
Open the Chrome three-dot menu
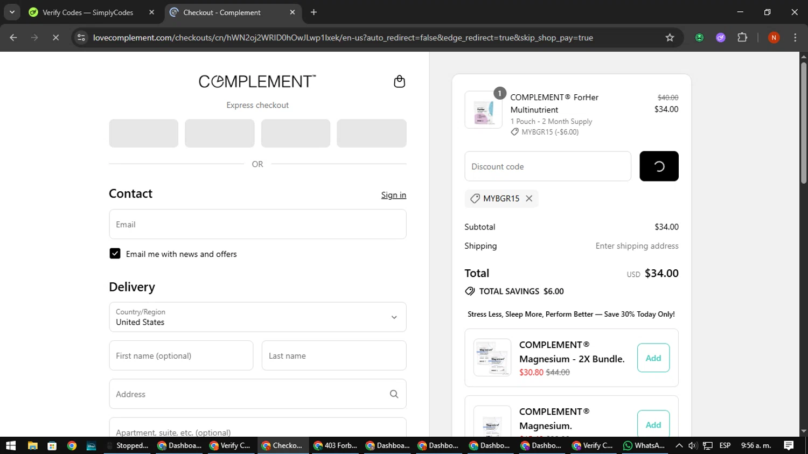(x=795, y=38)
